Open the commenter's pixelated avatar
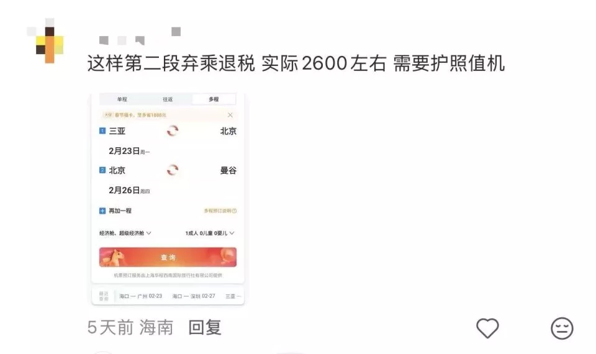596x354 pixels. [45, 41]
